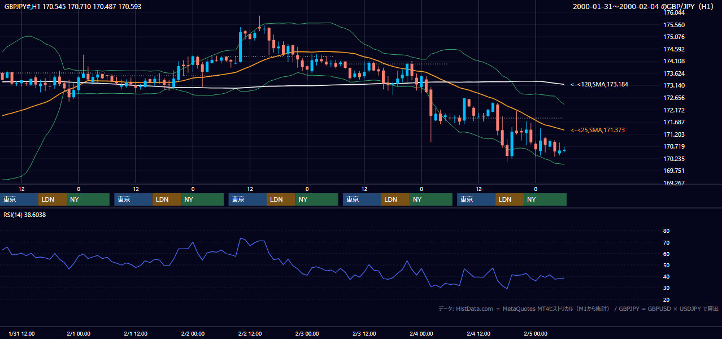Click price axis value 175.560
Image resolution: width=722 pixels, height=339 pixels.
(x=674, y=25)
